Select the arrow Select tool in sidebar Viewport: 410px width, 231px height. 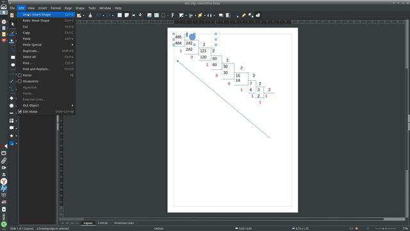[13, 24]
